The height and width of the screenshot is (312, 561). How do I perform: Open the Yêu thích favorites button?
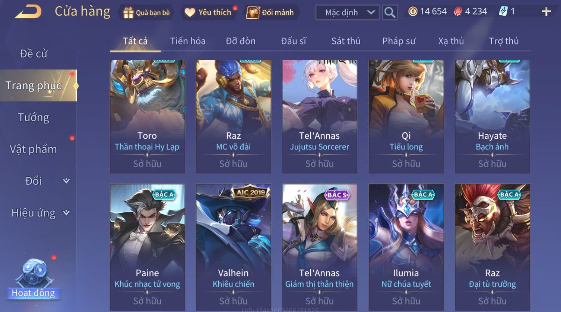[x=209, y=13]
